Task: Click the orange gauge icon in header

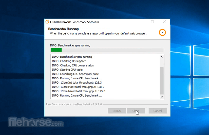Action: click(162, 32)
